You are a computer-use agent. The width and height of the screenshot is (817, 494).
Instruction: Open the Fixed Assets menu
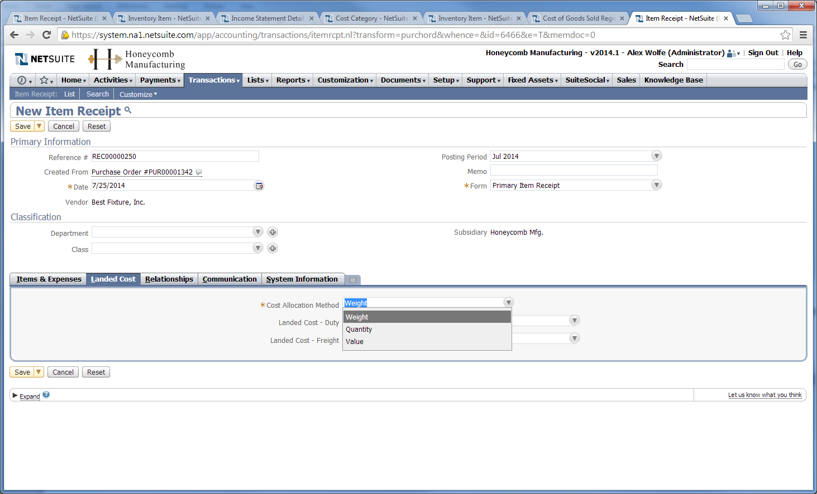coord(533,80)
